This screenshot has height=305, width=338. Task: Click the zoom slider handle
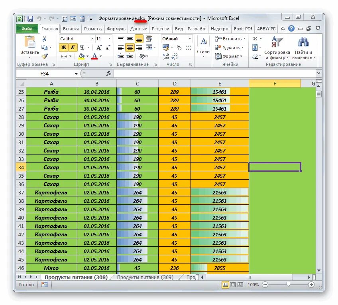click(288, 285)
